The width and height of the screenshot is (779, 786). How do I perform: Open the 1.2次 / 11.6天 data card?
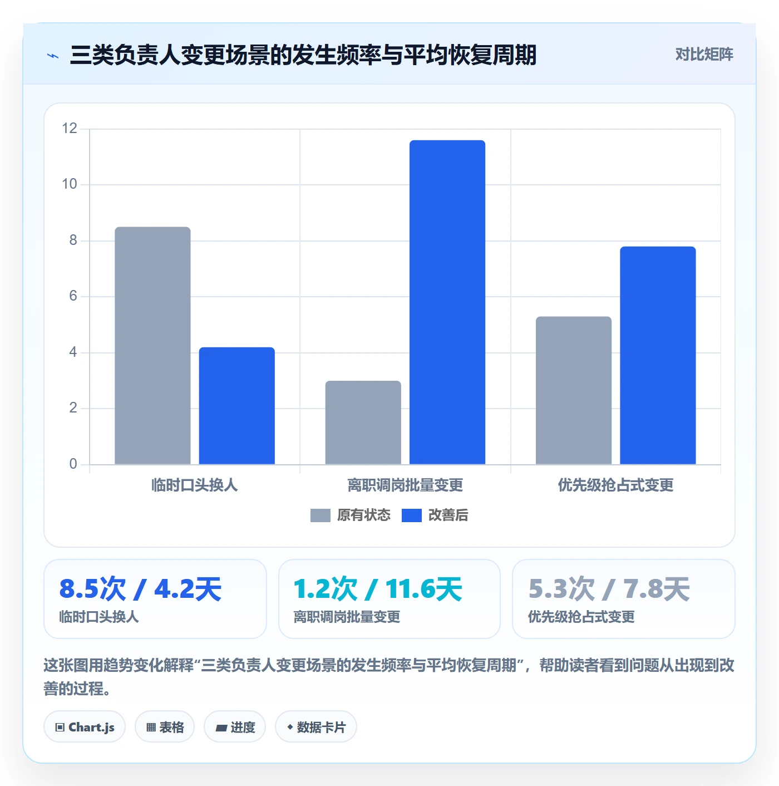coord(389,599)
